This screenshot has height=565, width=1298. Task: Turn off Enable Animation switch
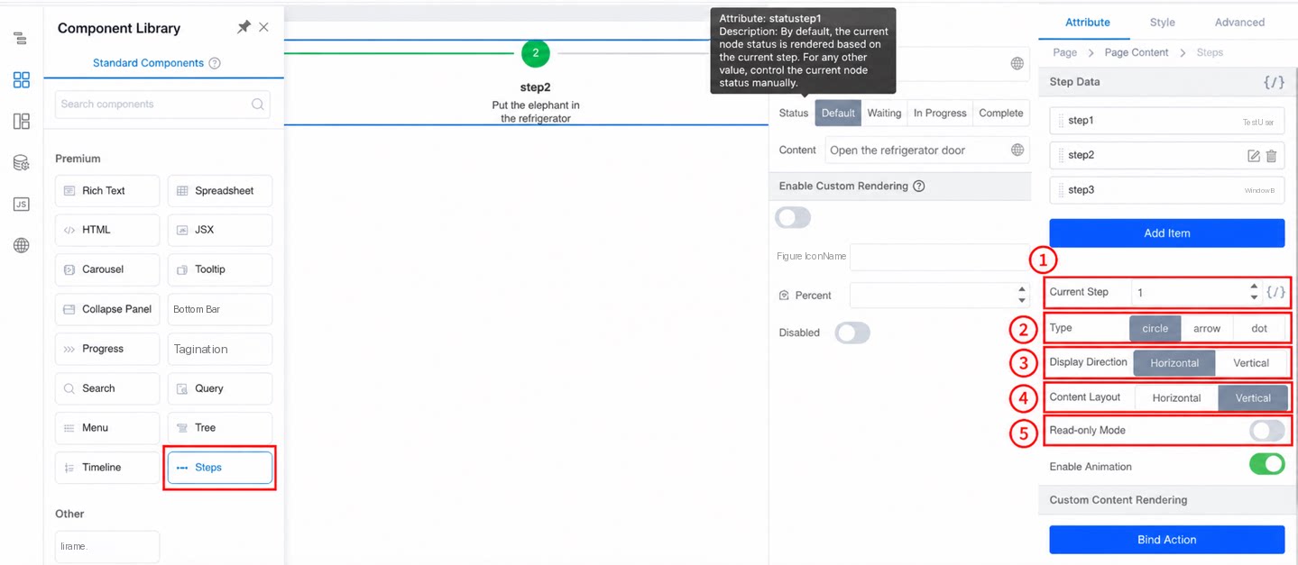(x=1266, y=465)
